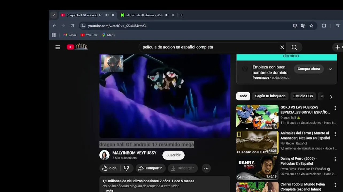
Task: Mute the dragon ball GT tab audio
Action: pos(107,15)
